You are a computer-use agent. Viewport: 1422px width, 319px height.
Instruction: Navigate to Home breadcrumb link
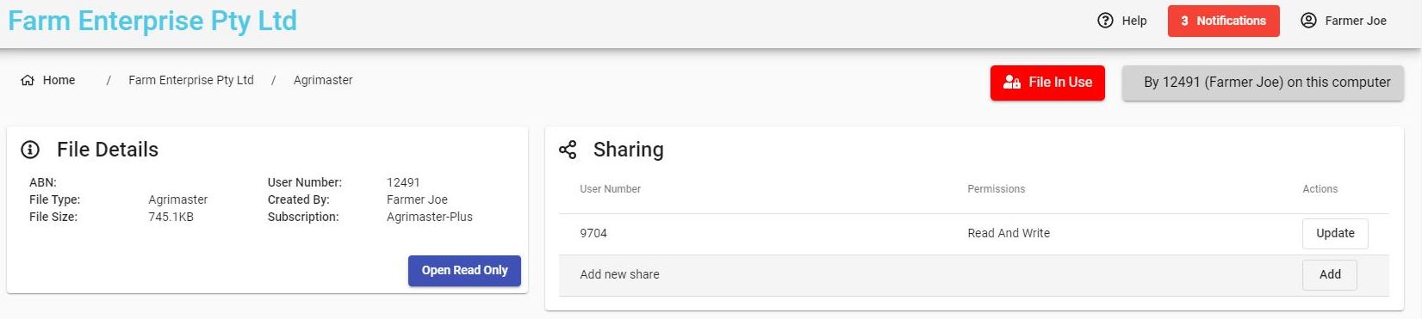click(59, 80)
